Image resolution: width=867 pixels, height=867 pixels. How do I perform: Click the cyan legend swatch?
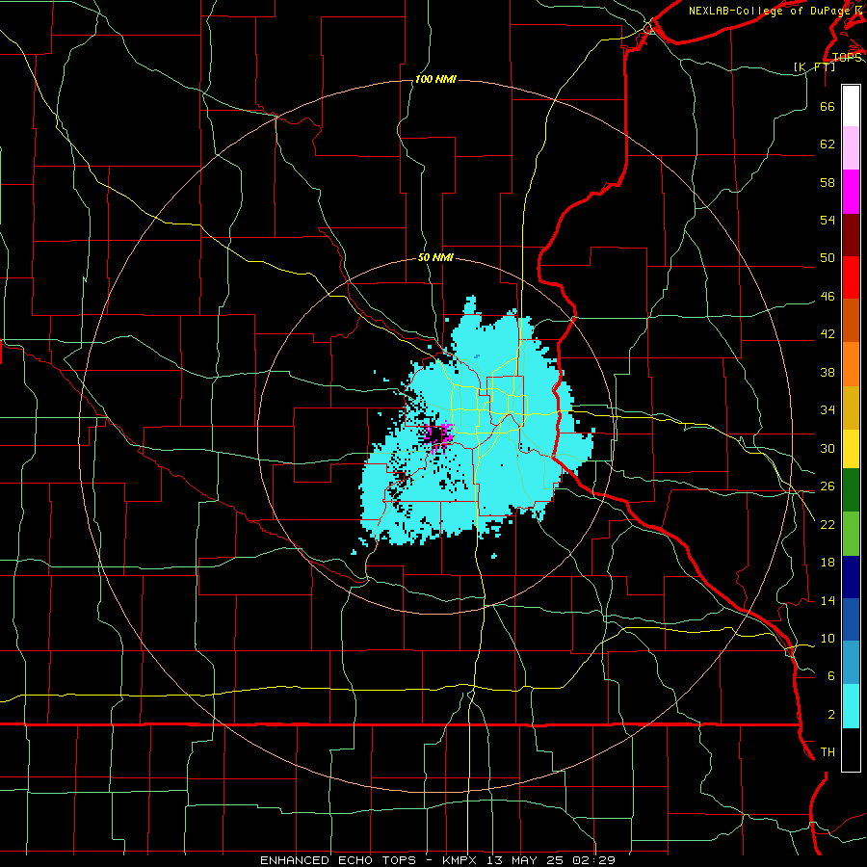tap(851, 707)
